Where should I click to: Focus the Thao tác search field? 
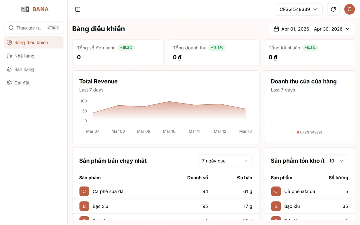tap(34, 28)
